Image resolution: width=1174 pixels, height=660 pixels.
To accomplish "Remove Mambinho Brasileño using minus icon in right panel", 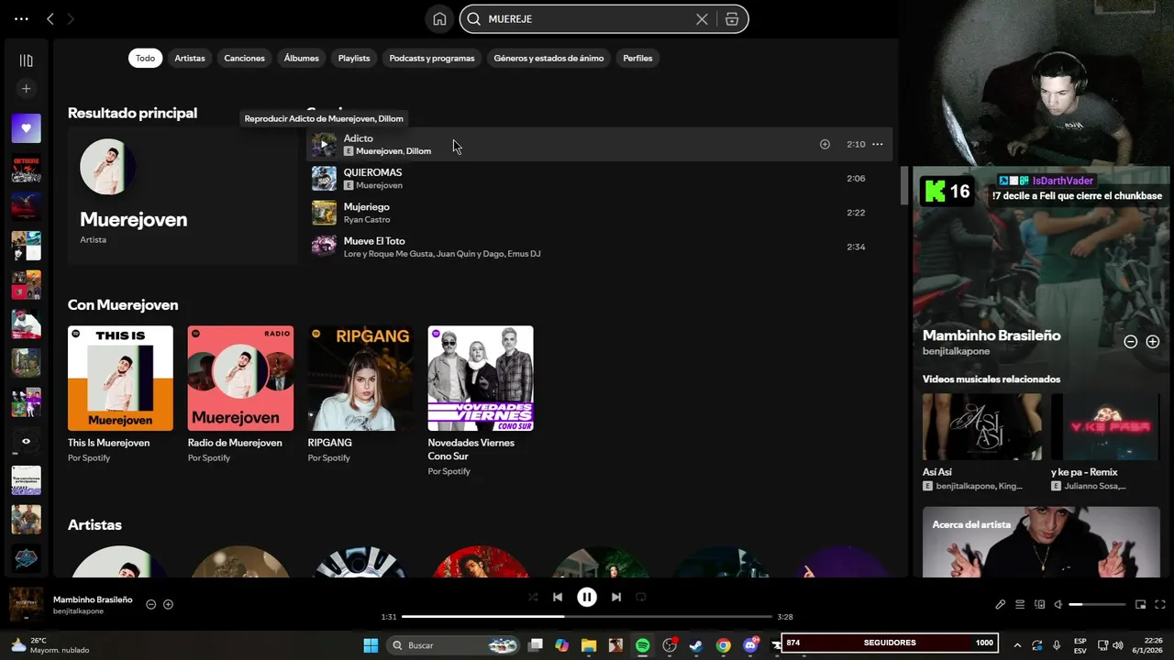I will pos(1131,341).
